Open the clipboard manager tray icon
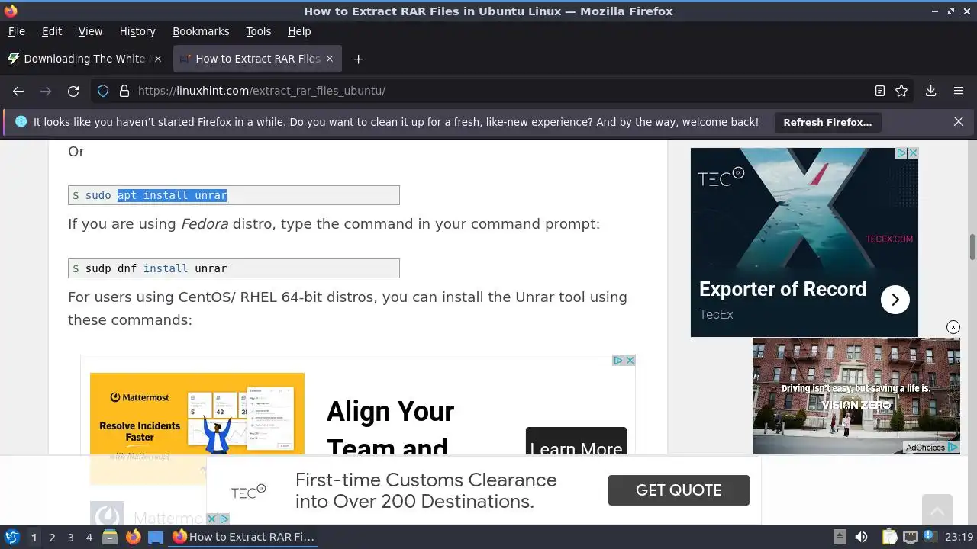977x549 pixels. [x=889, y=537]
